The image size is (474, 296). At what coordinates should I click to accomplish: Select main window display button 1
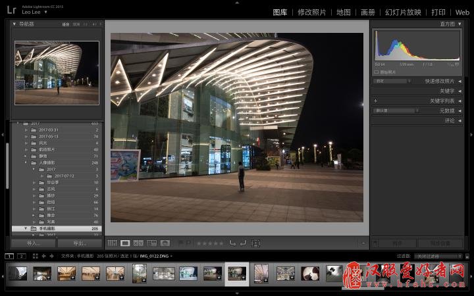(x=9, y=256)
